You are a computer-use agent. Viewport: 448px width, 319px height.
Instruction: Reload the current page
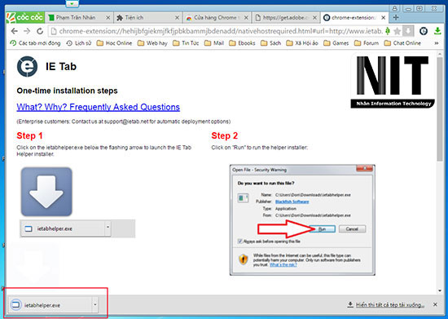tap(40, 31)
